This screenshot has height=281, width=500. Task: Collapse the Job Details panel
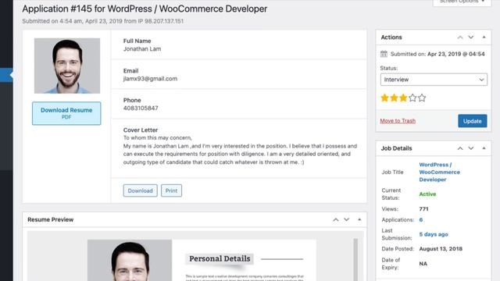coord(484,148)
